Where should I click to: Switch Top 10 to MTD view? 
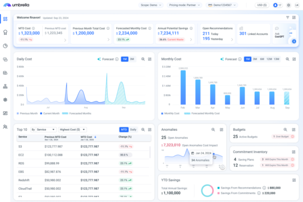(124, 130)
